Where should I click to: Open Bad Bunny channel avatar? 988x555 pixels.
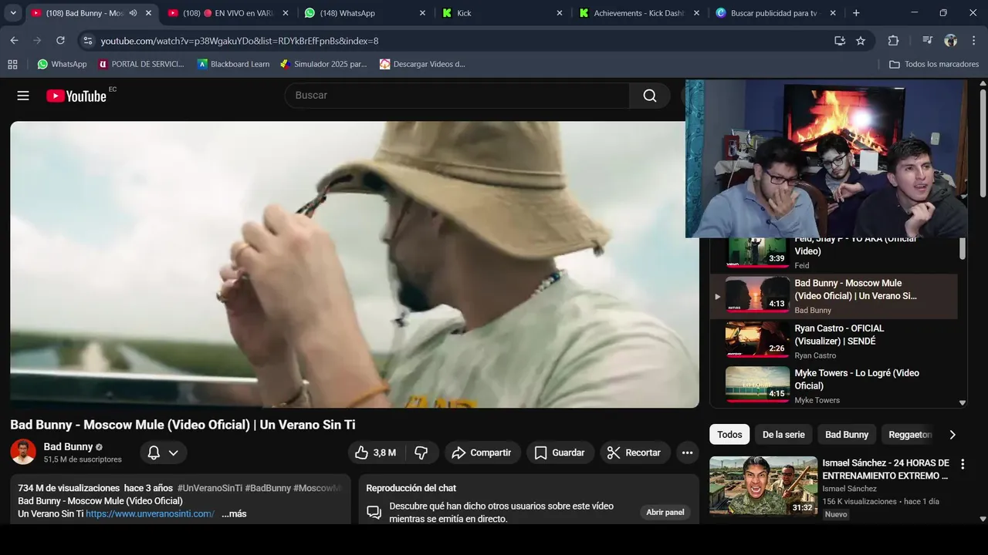23,452
